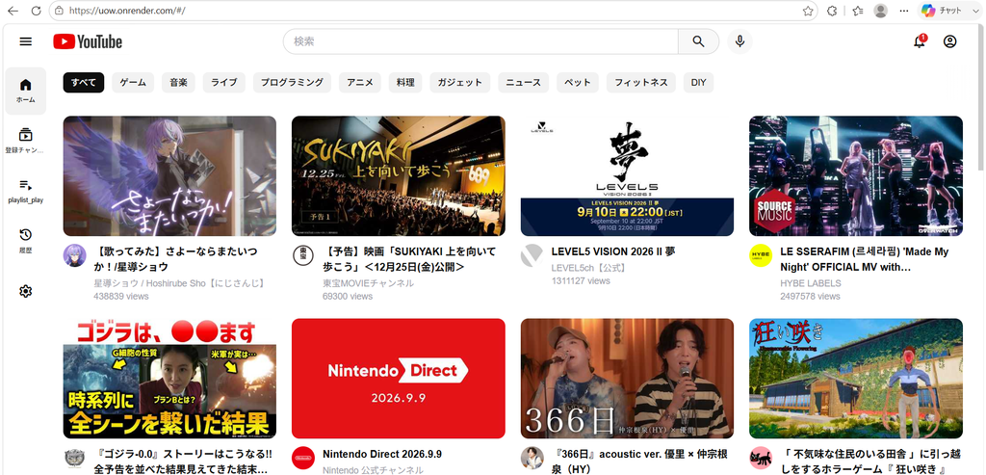
Task: Open the account profile icon
Action: (949, 41)
